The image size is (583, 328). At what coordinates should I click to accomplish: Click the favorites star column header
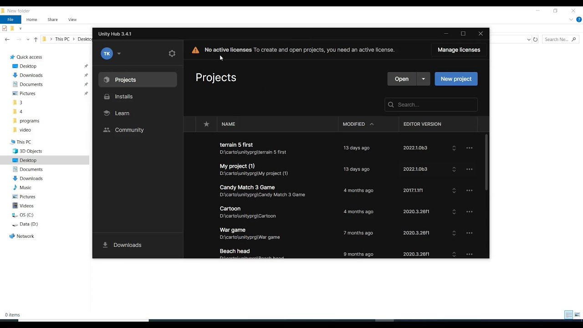[206, 124]
